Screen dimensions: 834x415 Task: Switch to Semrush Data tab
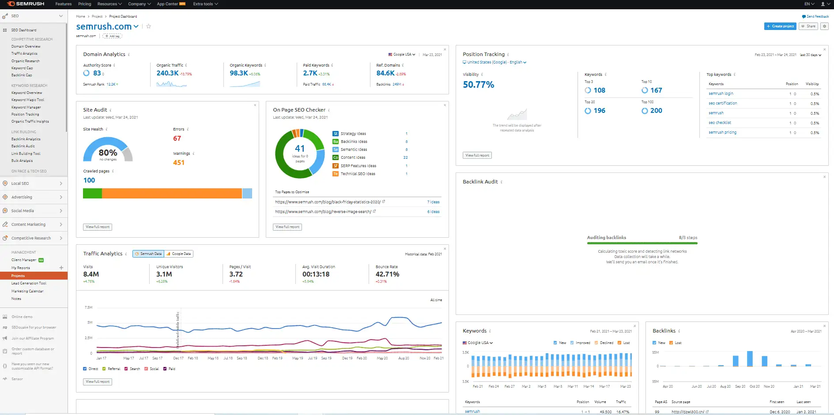(148, 254)
